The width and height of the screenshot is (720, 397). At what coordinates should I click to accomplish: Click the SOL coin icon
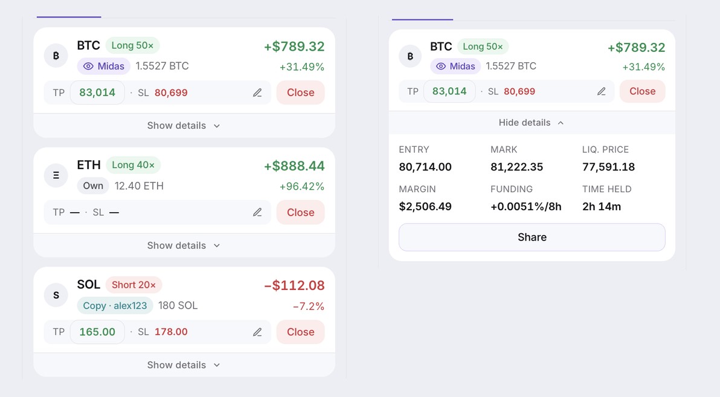56,295
